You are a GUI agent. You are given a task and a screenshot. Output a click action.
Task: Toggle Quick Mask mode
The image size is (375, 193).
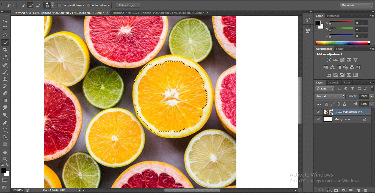[x=5, y=180]
